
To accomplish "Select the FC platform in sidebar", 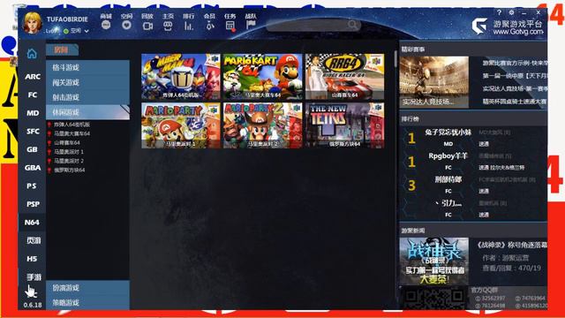I will click(x=33, y=95).
